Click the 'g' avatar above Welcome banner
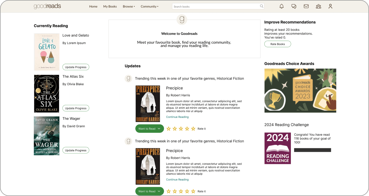This screenshot has width=369, height=196. (182, 20)
